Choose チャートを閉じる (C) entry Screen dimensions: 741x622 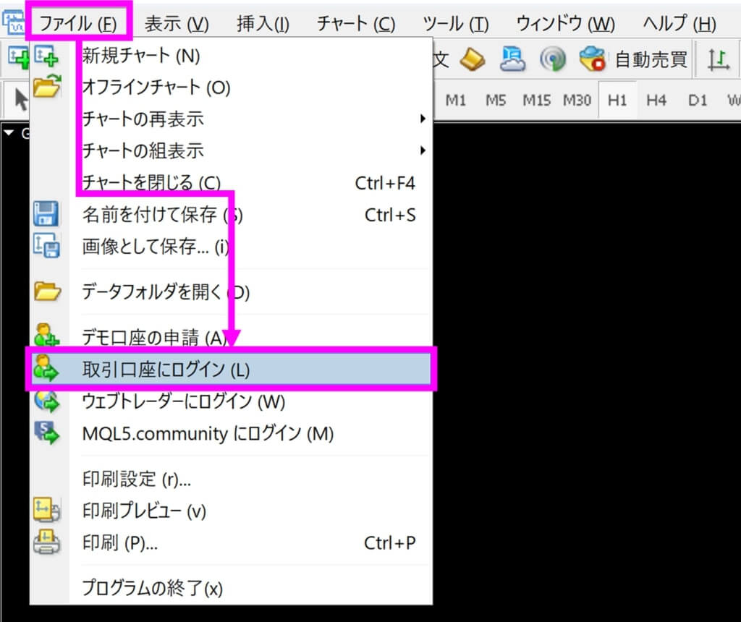point(231,183)
